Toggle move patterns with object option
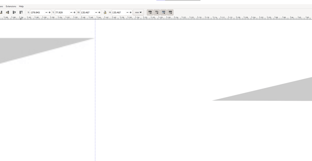The width and height of the screenshot is (312, 161). pos(170,12)
